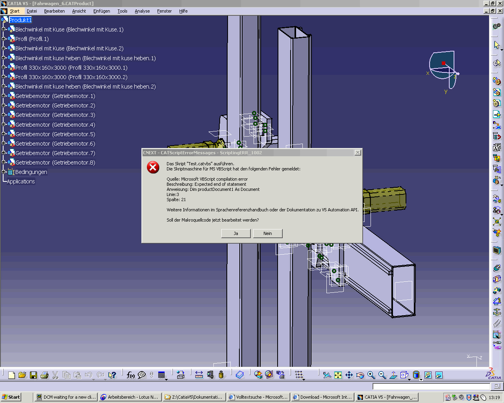This screenshot has height=403, width=504.
Task: Switch to Volltextsuche Microsoft taskbar item
Action: [x=259, y=397]
